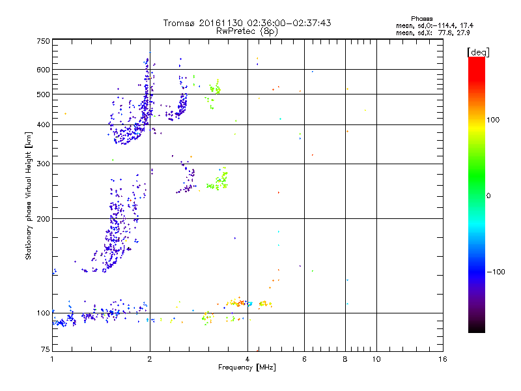Viewport: 521px width, 391px height.
Task: Click the rainbow phase colorbar
Action: point(477,194)
